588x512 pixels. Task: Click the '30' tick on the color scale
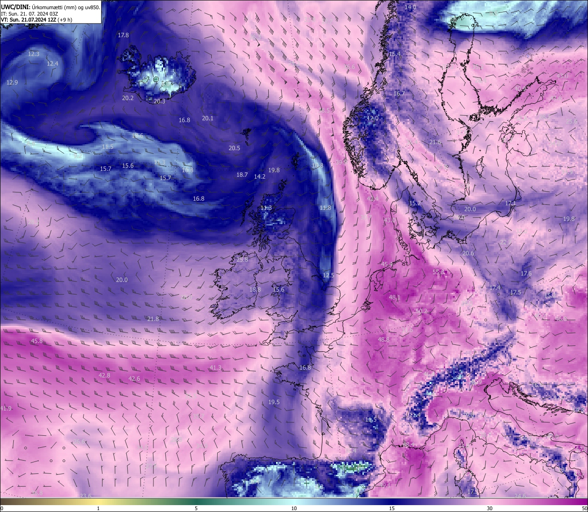[x=490, y=508]
